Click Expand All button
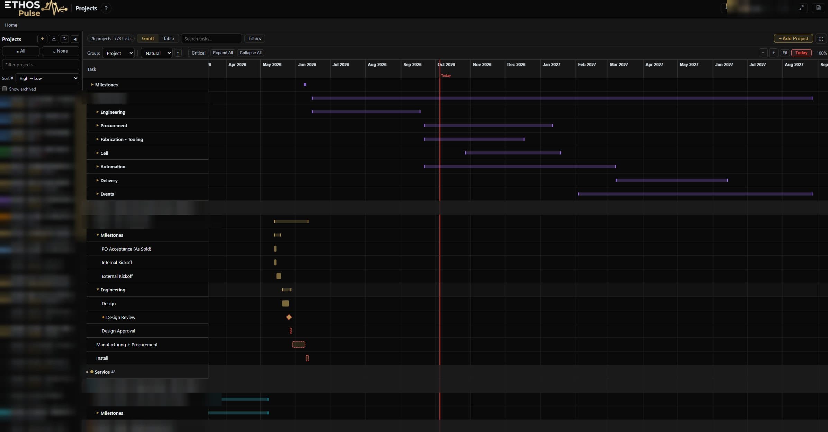This screenshot has height=432, width=828. [x=223, y=53]
